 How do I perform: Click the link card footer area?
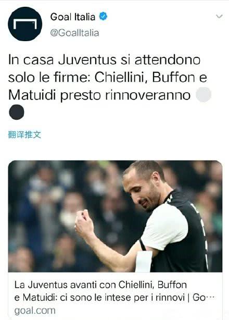tap(115, 296)
